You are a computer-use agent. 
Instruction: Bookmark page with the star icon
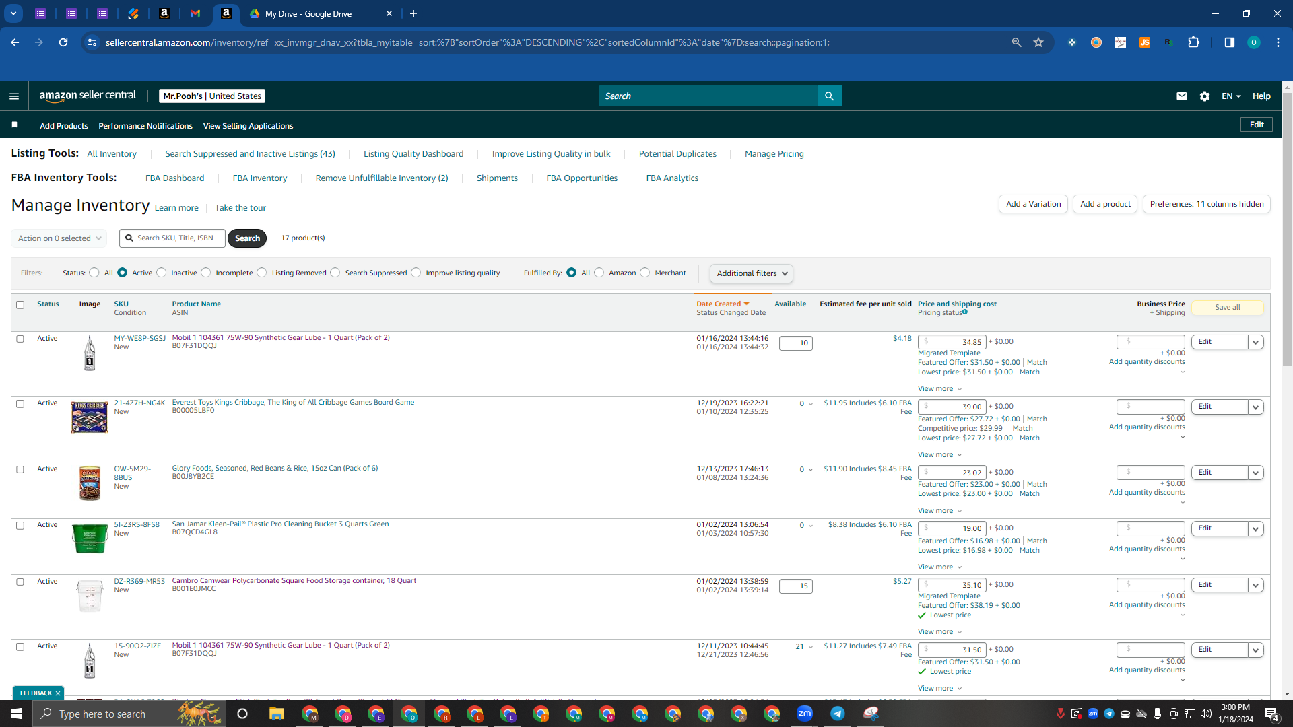pyautogui.click(x=1038, y=42)
